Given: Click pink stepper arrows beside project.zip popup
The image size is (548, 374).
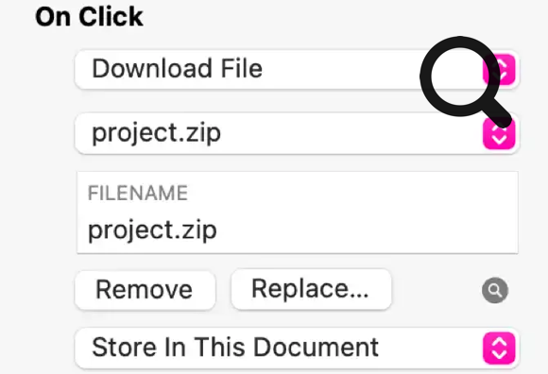Looking at the screenshot, I should pos(499,134).
